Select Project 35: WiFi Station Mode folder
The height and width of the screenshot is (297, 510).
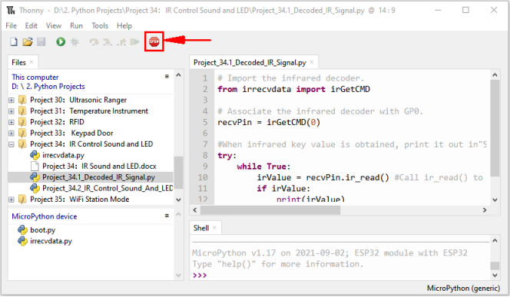pos(80,200)
